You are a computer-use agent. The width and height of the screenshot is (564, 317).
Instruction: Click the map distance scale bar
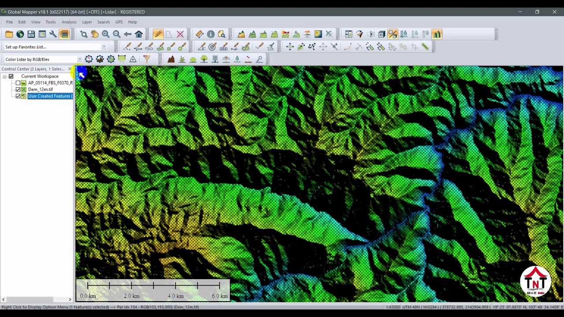click(153, 291)
